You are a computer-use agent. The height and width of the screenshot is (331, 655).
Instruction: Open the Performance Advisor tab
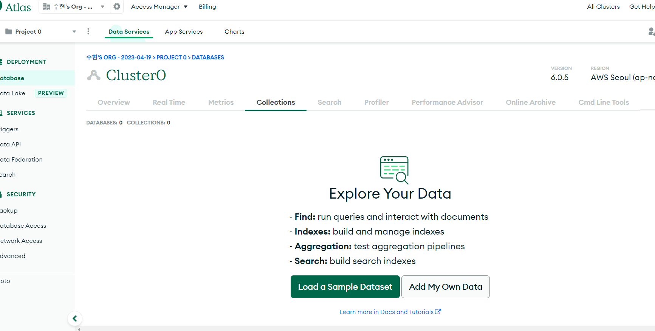(447, 102)
